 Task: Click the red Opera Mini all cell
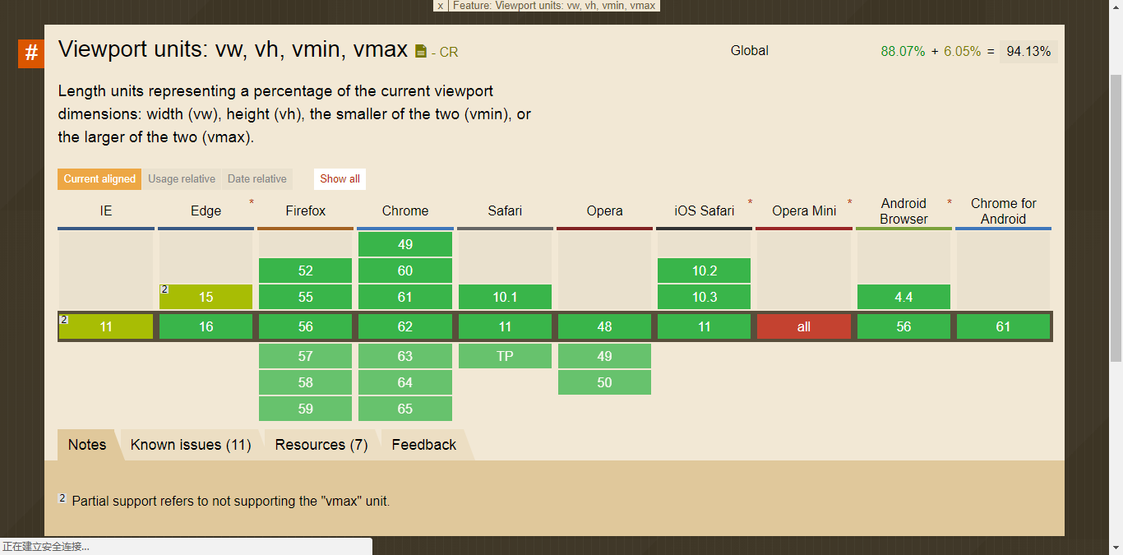[804, 326]
